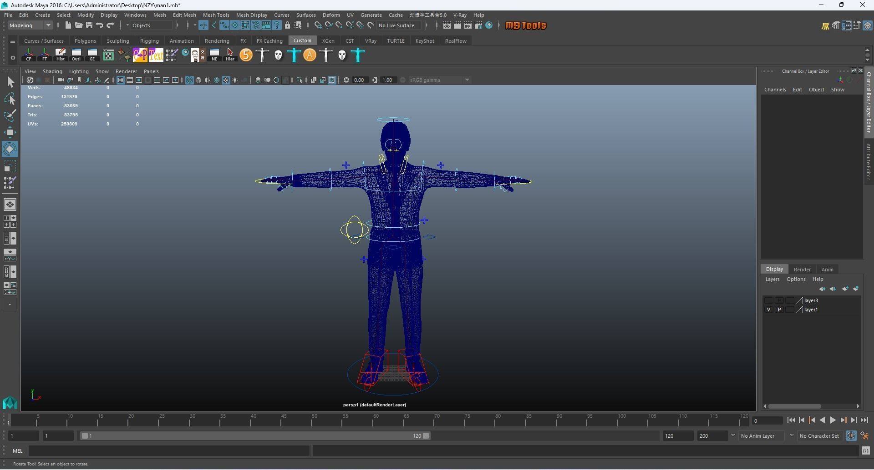Toggle the P playback box of layer1

point(779,310)
